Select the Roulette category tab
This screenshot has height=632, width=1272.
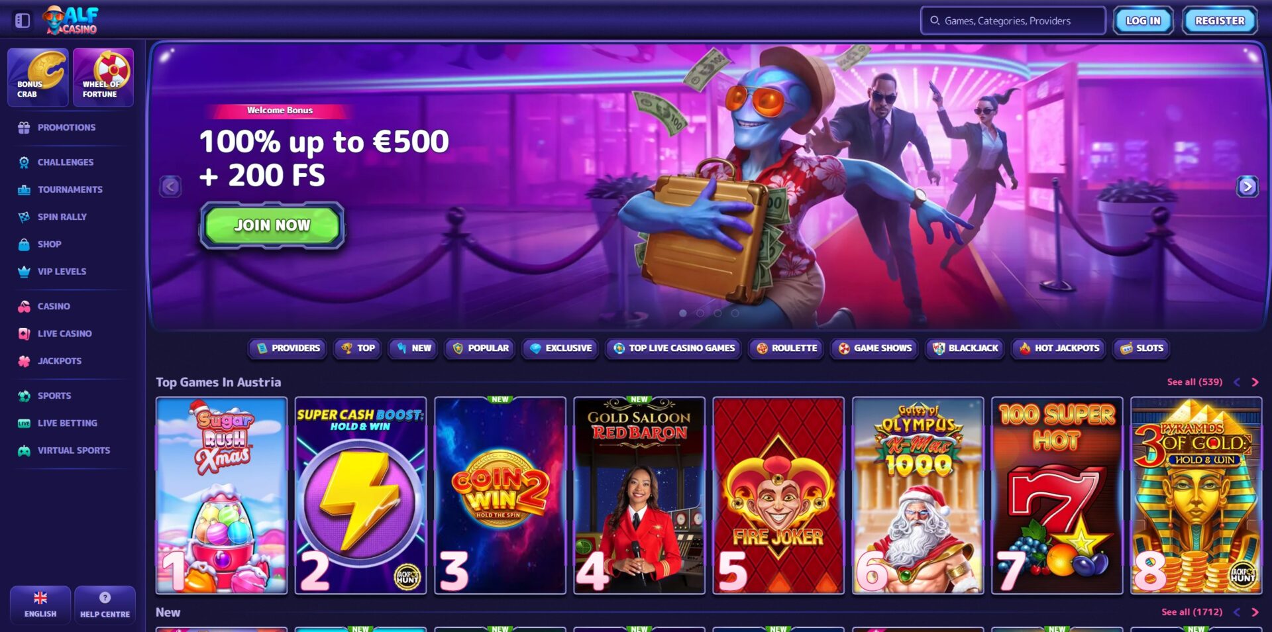786,348
